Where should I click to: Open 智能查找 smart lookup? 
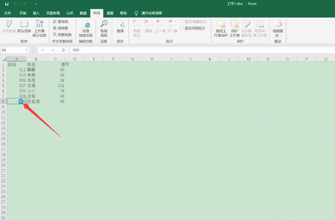tap(104, 28)
